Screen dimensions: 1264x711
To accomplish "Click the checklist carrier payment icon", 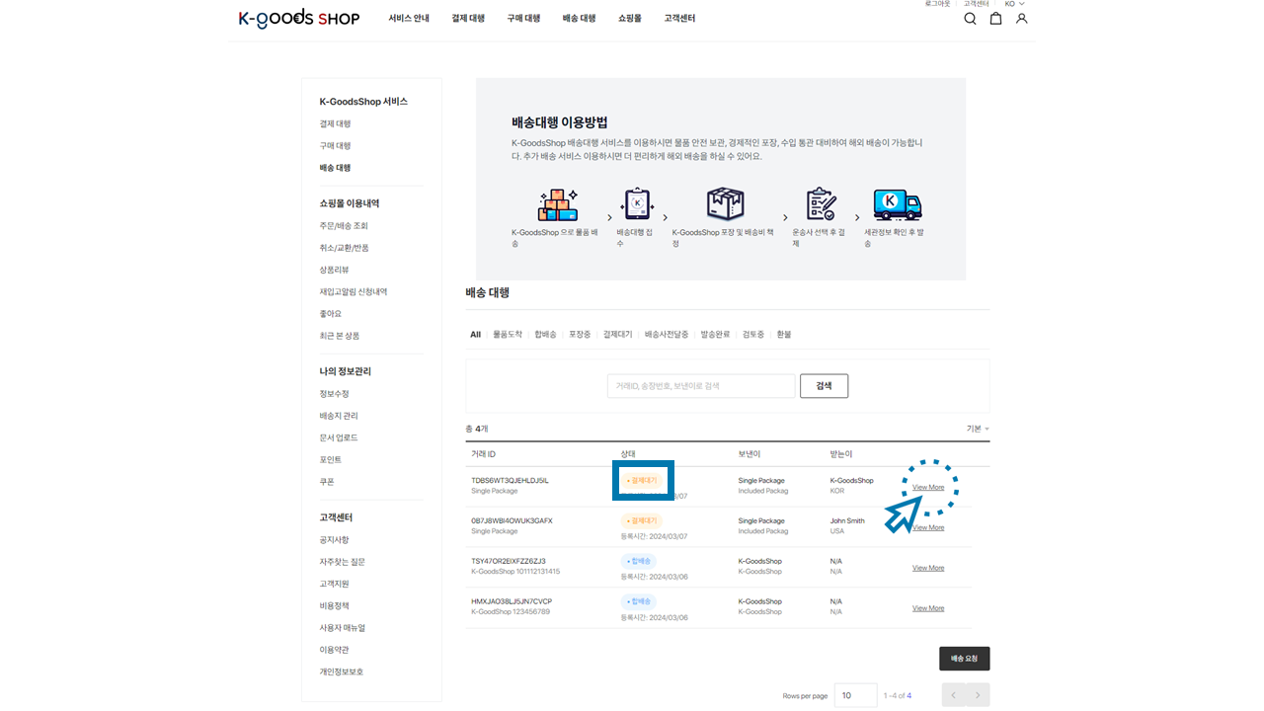I will [820, 204].
